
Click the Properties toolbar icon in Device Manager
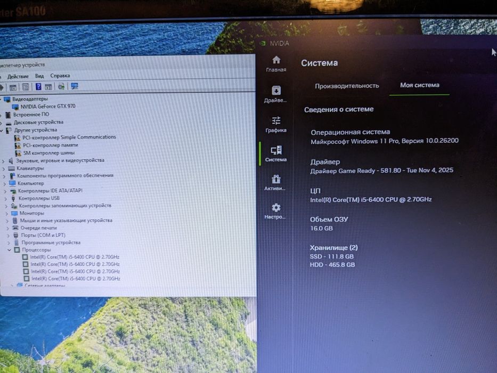pyautogui.click(x=26, y=87)
